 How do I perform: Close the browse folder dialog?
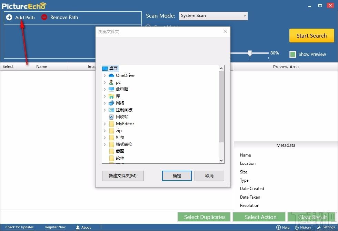[x=225, y=31]
